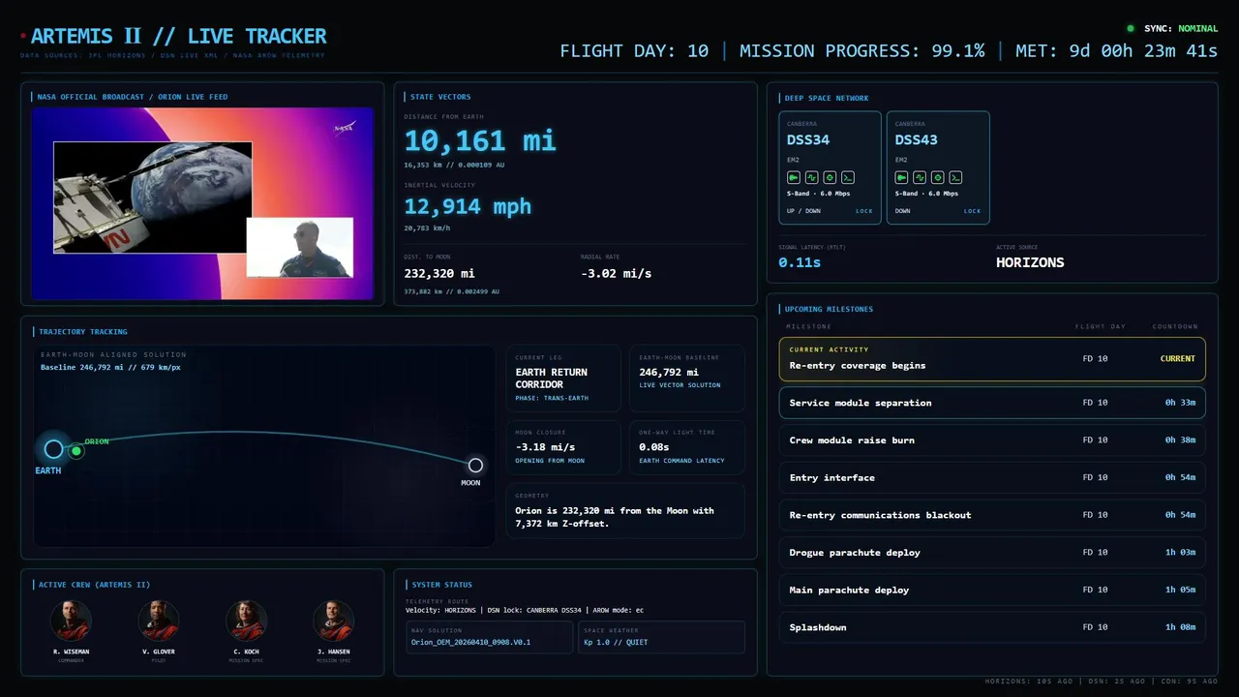Click LOCK label on DSS43 card
This screenshot has width=1239, height=697.
point(972,211)
